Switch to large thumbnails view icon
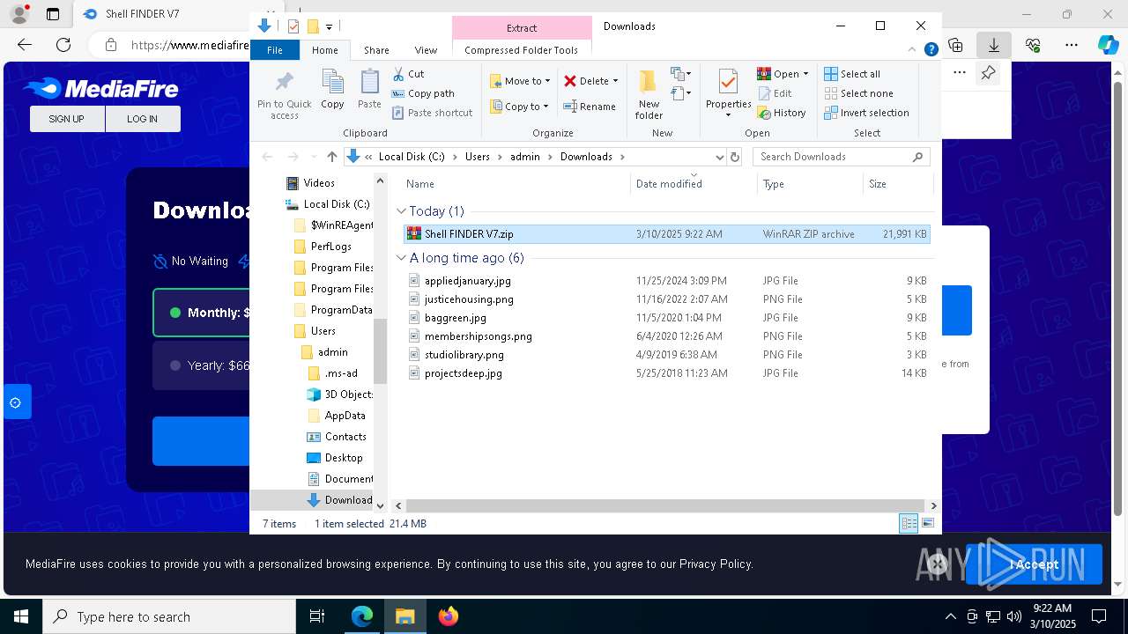1128x634 pixels. pos(927,524)
